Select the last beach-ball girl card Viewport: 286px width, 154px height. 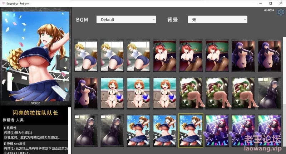(164, 93)
